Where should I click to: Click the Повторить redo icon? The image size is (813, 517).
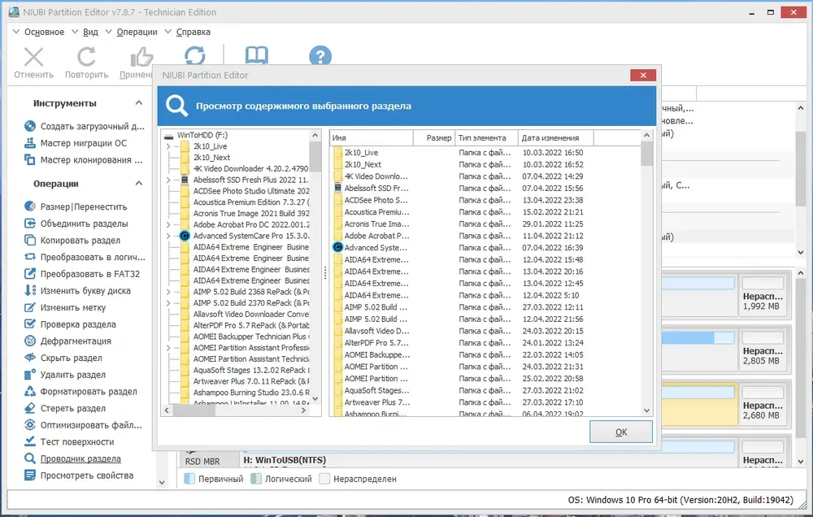coord(86,57)
